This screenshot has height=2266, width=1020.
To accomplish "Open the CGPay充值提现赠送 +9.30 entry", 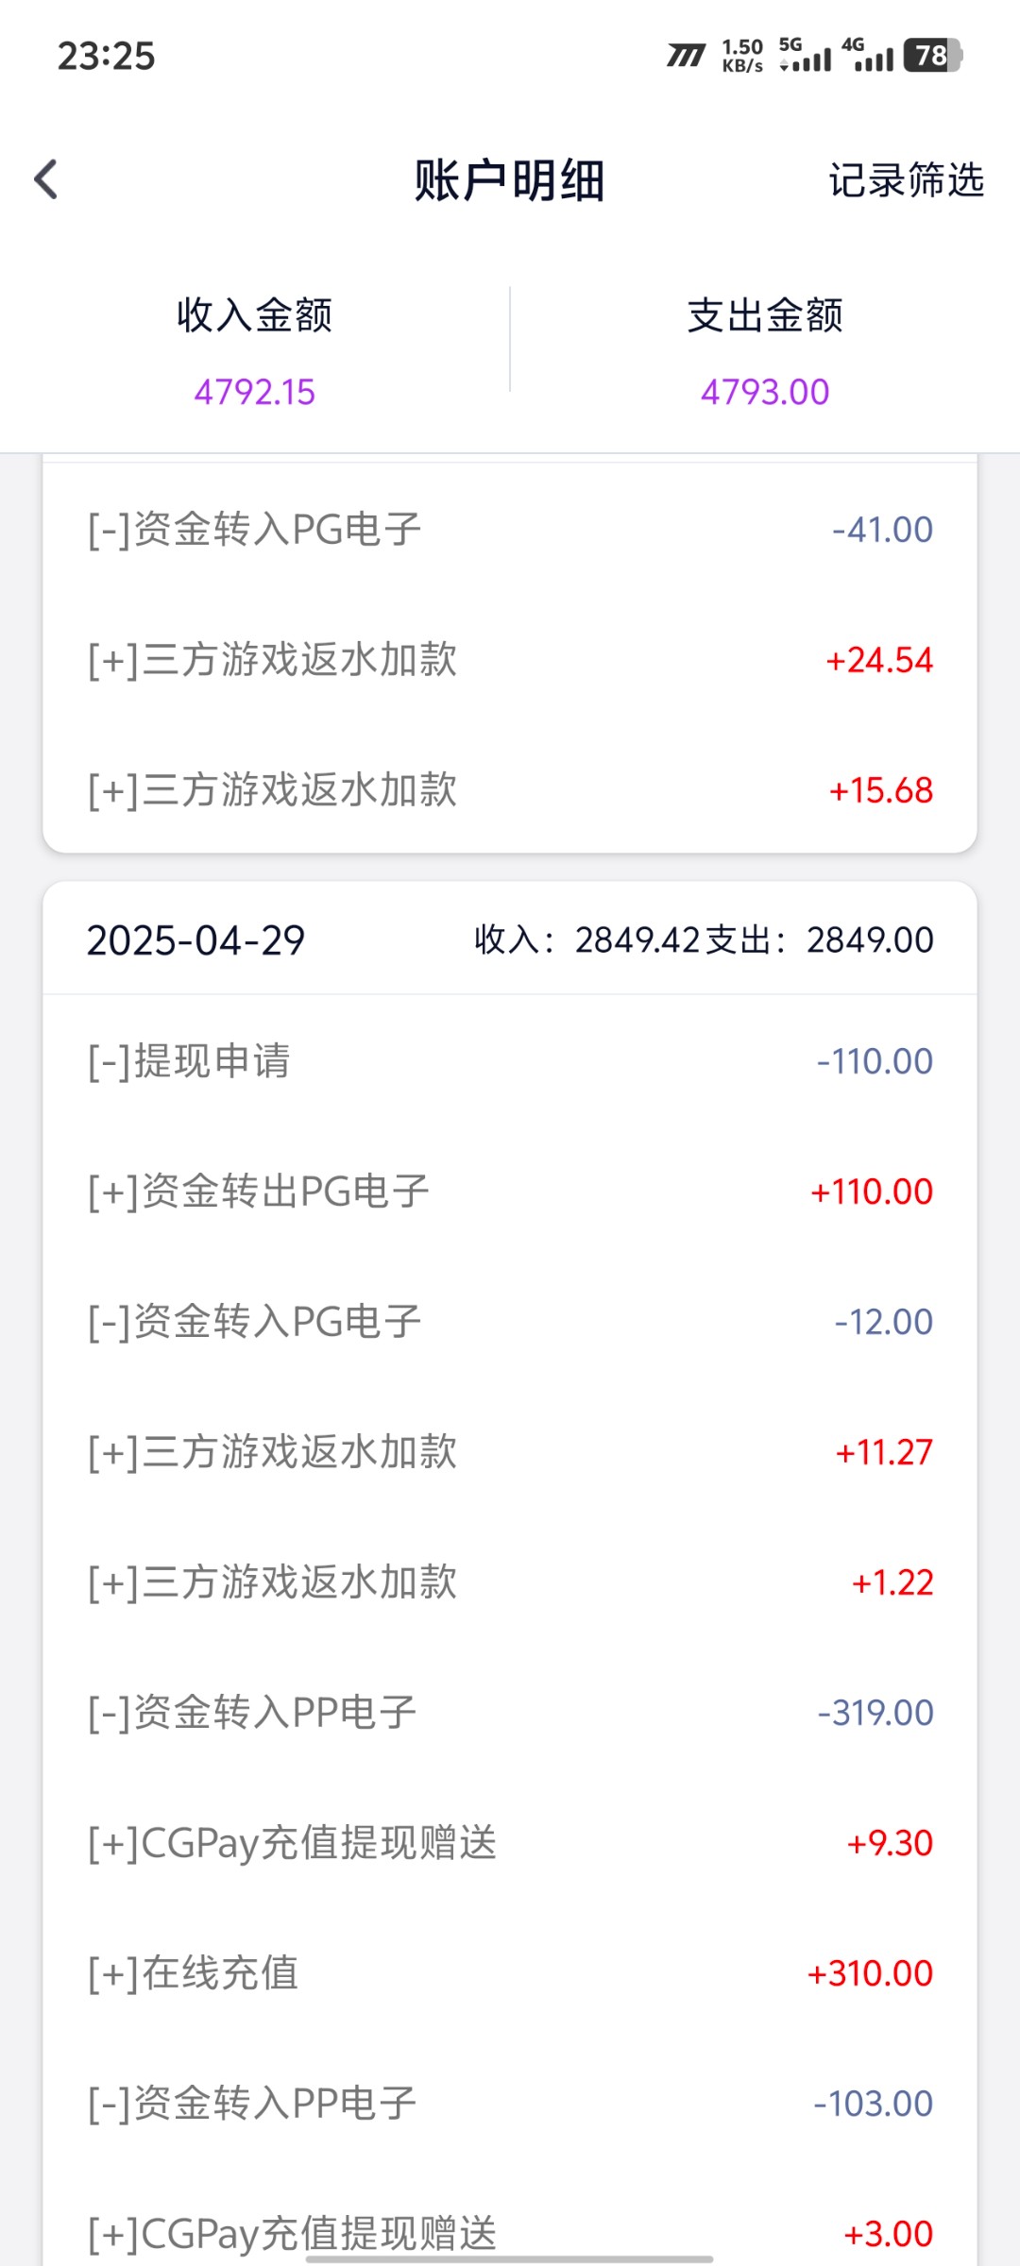I will click(509, 1843).
